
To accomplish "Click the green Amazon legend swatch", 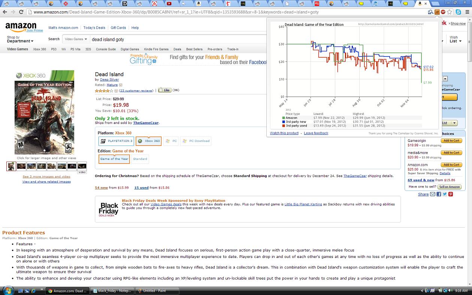I will click(284, 118).
